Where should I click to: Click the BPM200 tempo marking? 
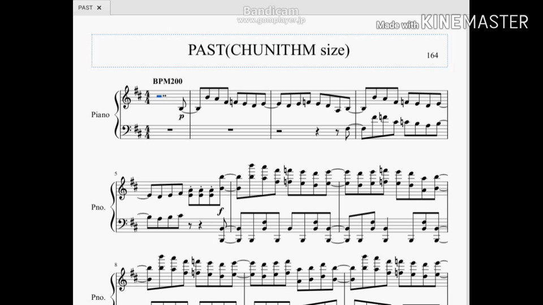[x=167, y=81]
